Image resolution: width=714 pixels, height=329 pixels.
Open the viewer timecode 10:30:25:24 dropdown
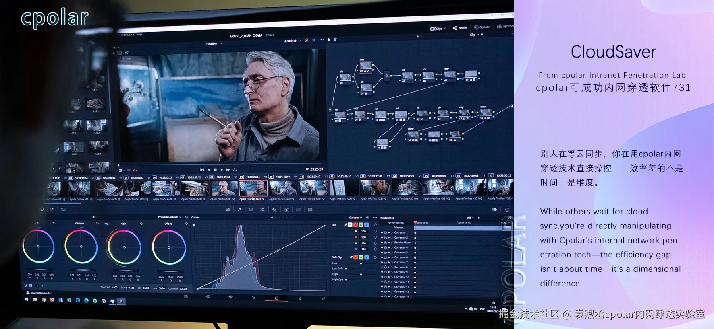(x=292, y=41)
